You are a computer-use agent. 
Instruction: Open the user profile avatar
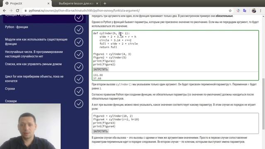pos(254,10)
